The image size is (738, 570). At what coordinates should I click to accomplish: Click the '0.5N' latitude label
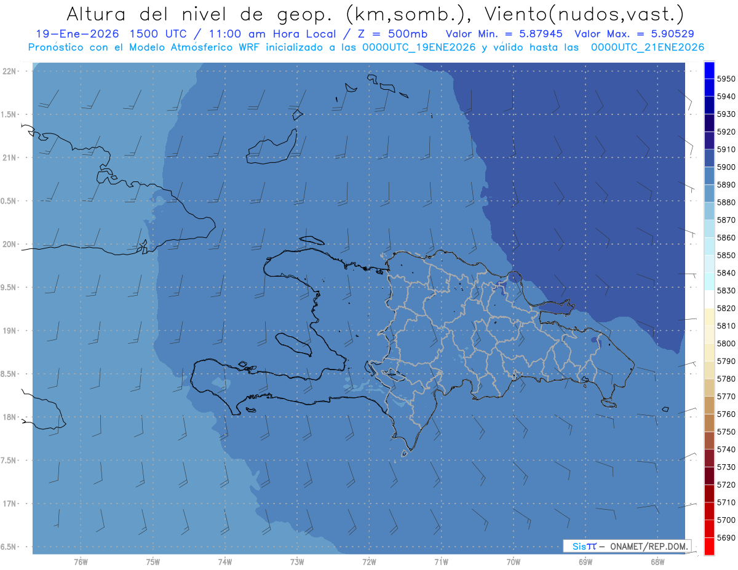click(x=8, y=201)
